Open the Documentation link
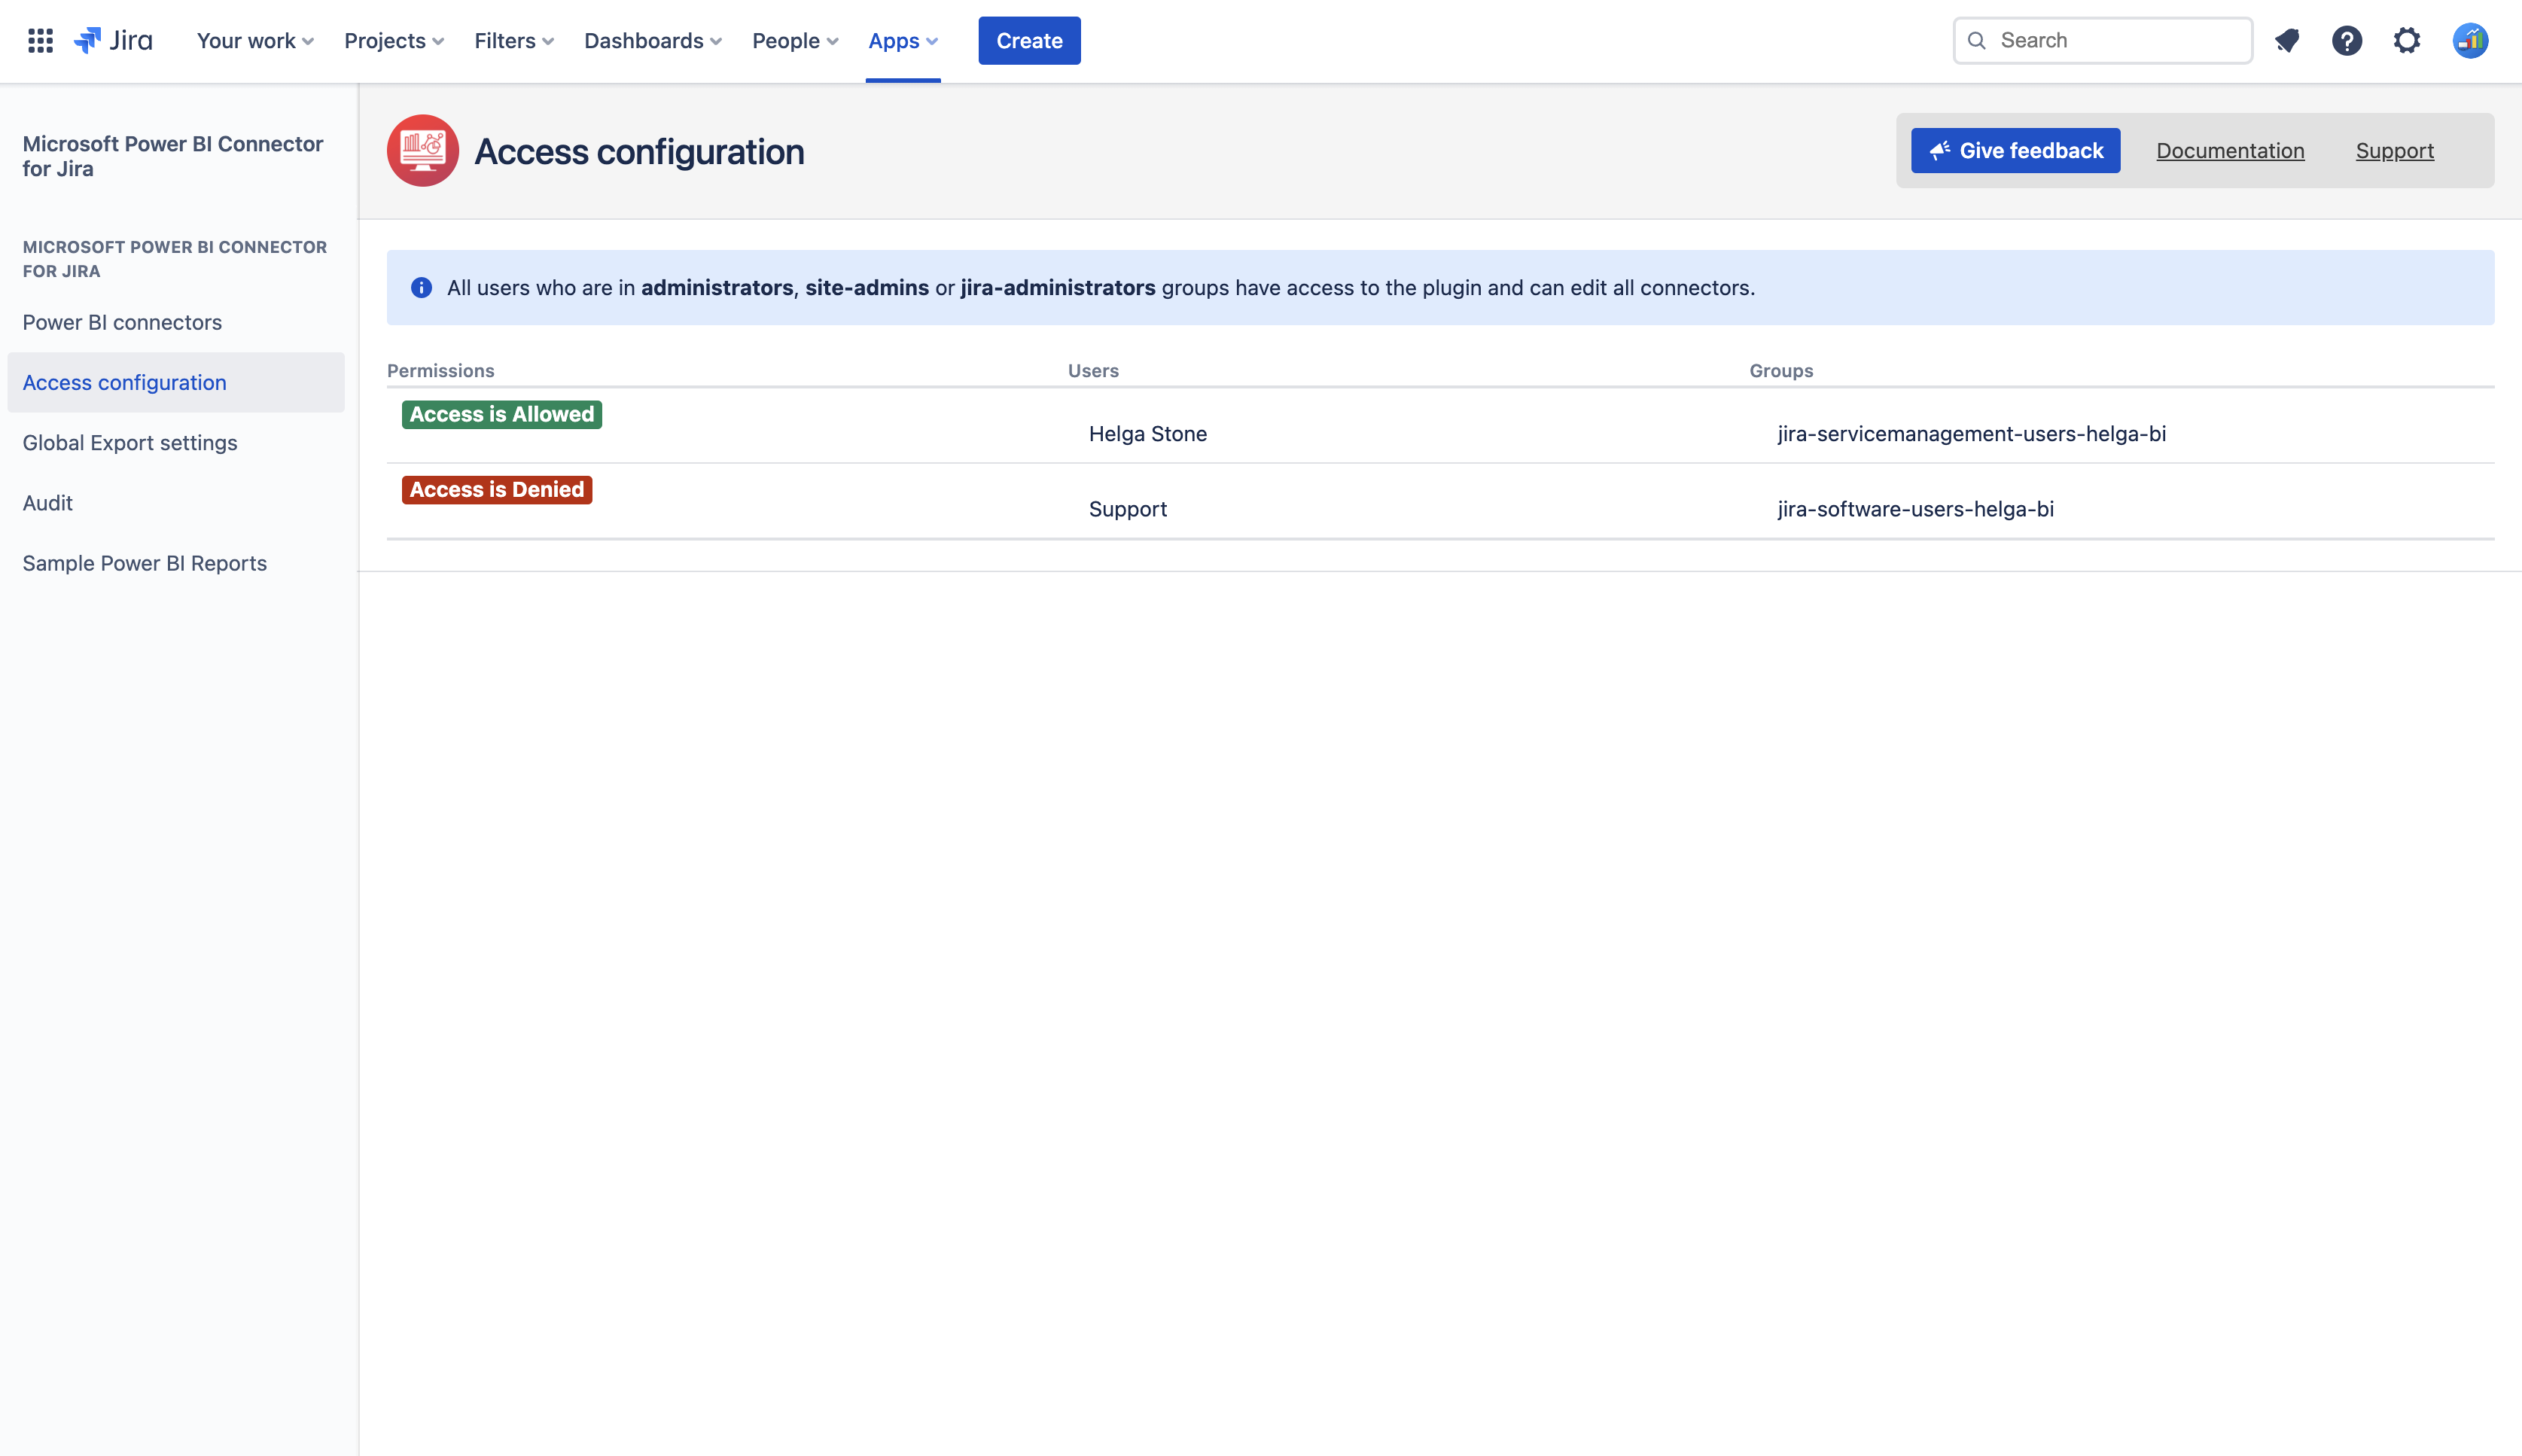Image resolution: width=2522 pixels, height=1456 pixels. click(x=2229, y=151)
